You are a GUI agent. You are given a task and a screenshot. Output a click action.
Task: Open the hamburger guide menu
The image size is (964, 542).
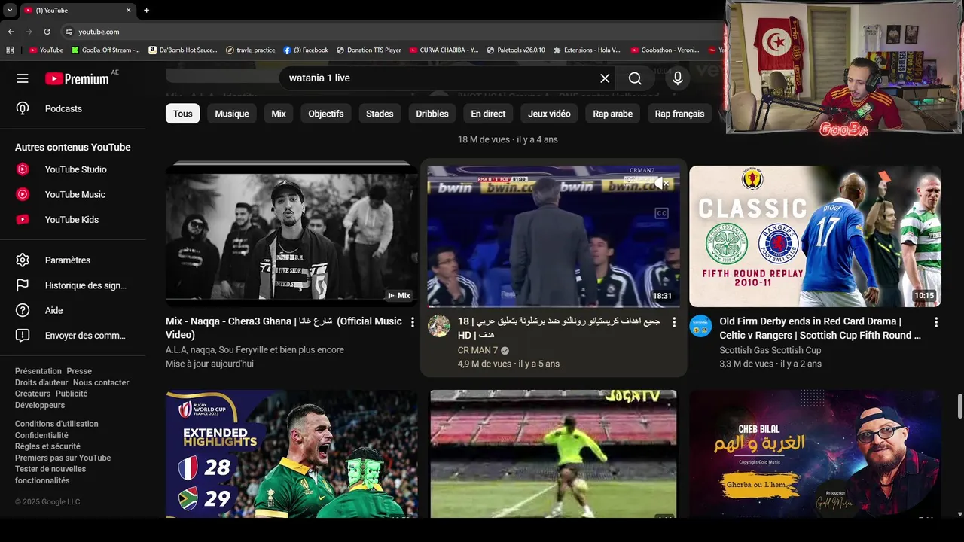23,78
